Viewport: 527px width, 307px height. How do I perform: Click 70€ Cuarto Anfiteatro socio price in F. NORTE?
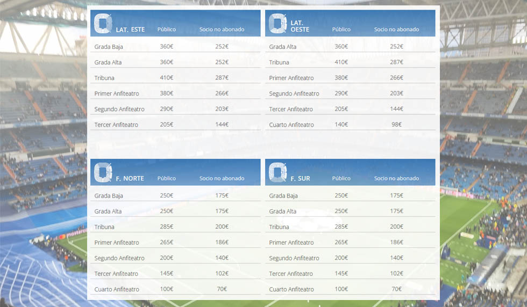[x=222, y=289]
